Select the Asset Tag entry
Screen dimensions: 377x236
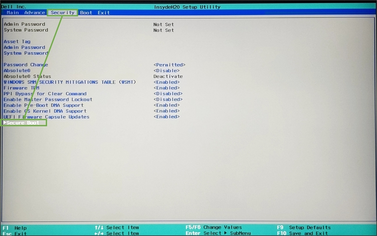tap(17, 41)
